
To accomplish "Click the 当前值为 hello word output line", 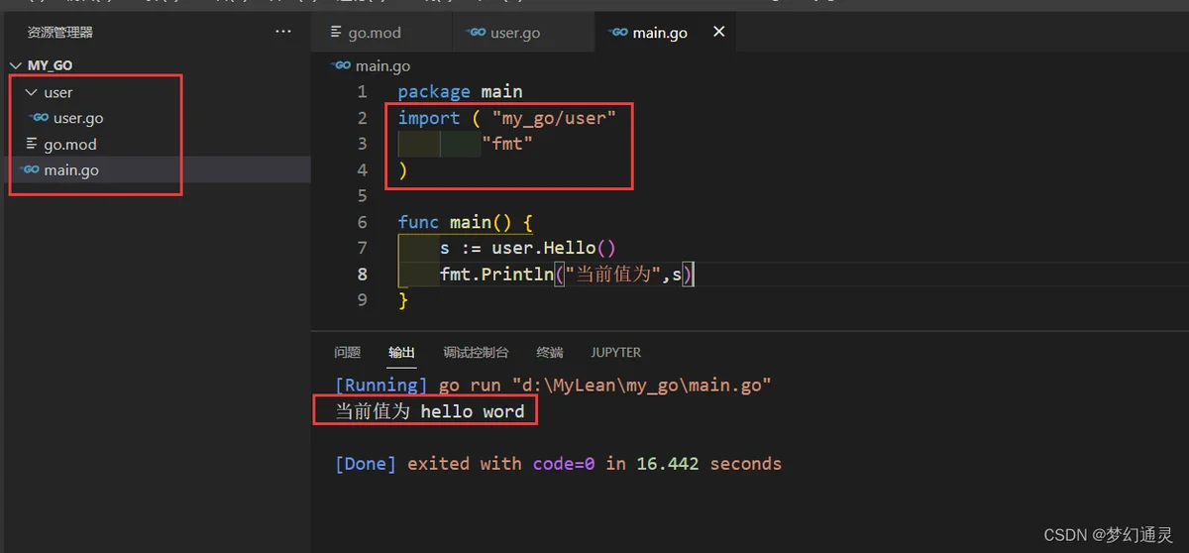I will (x=430, y=410).
